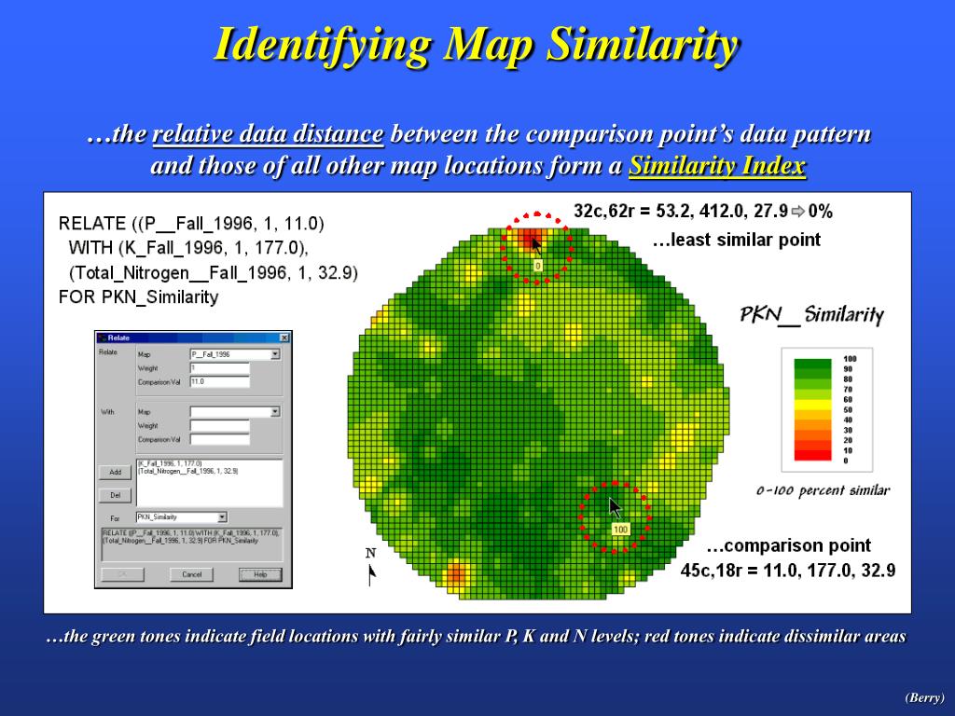Click the Add button
The width and height of the screenshot is (955, 716).
(115, 472)
